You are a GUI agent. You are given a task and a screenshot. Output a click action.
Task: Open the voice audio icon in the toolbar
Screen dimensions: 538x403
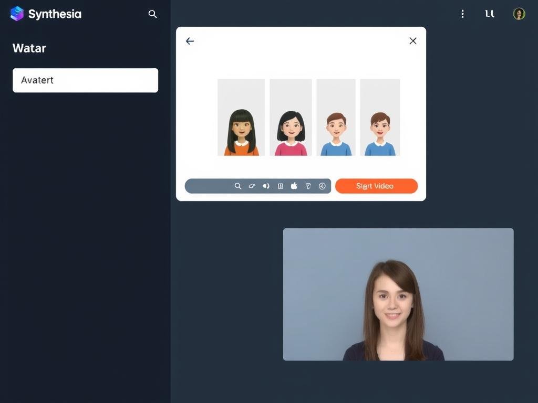click(266, 186)
